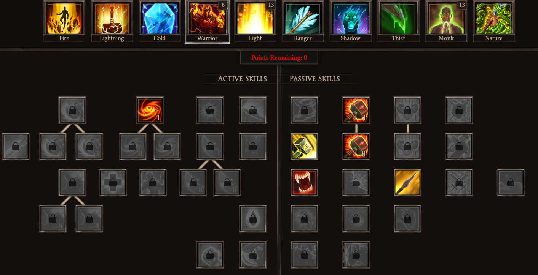This screenshot has height=275, width=538.
Task: Click the top fiery hammer passive skill
Action: (356, 110)
